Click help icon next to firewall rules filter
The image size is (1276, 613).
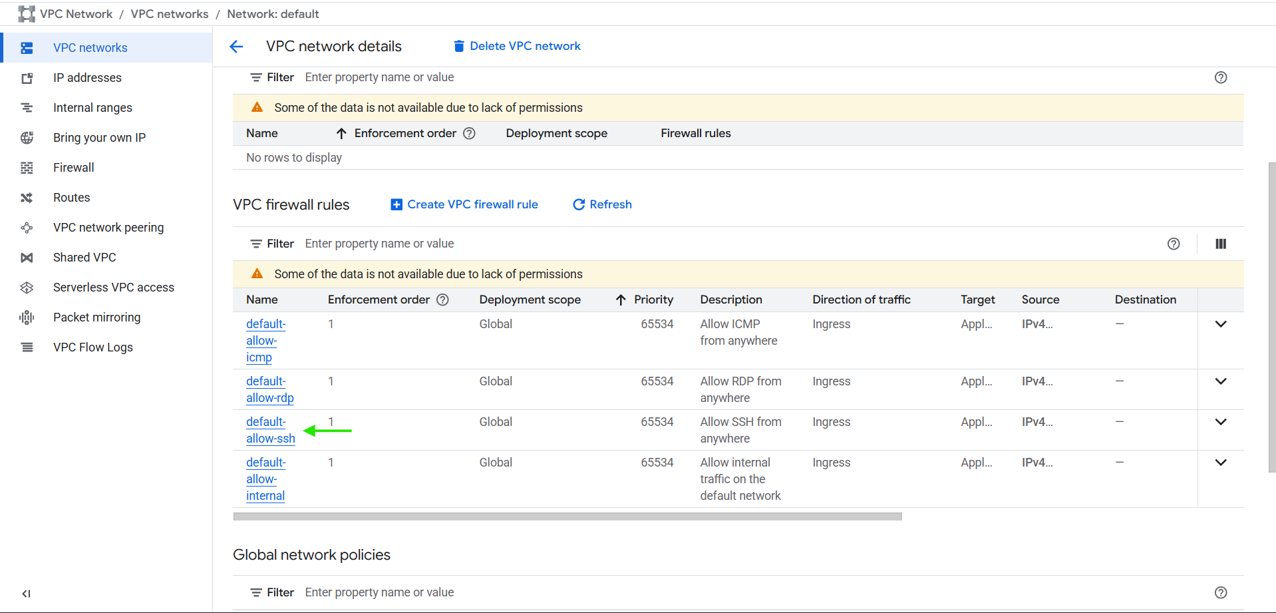point(1173,244)
